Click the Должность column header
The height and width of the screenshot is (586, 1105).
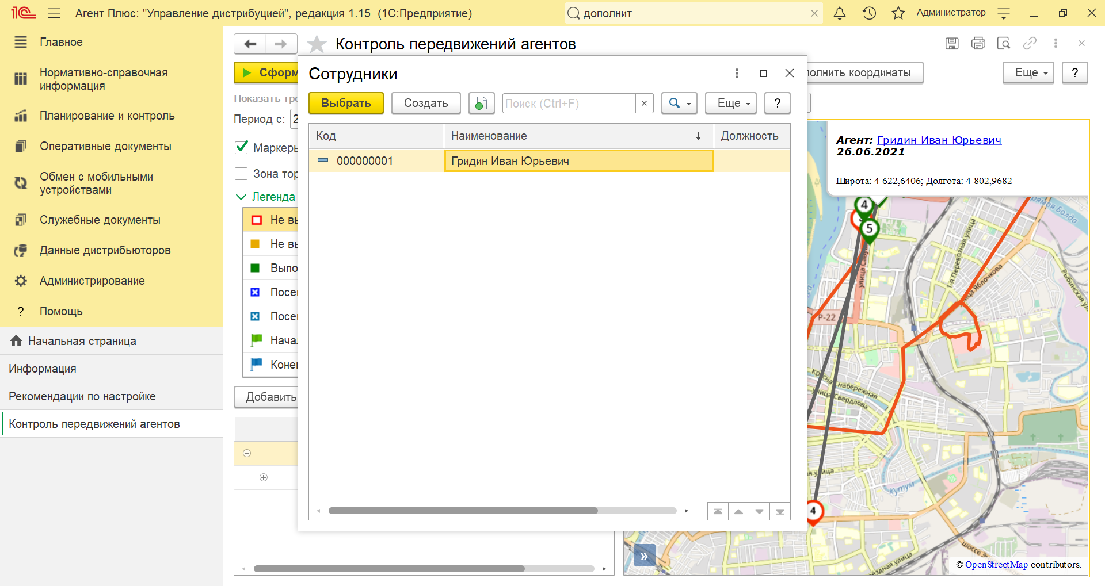[x=752, y=136]
